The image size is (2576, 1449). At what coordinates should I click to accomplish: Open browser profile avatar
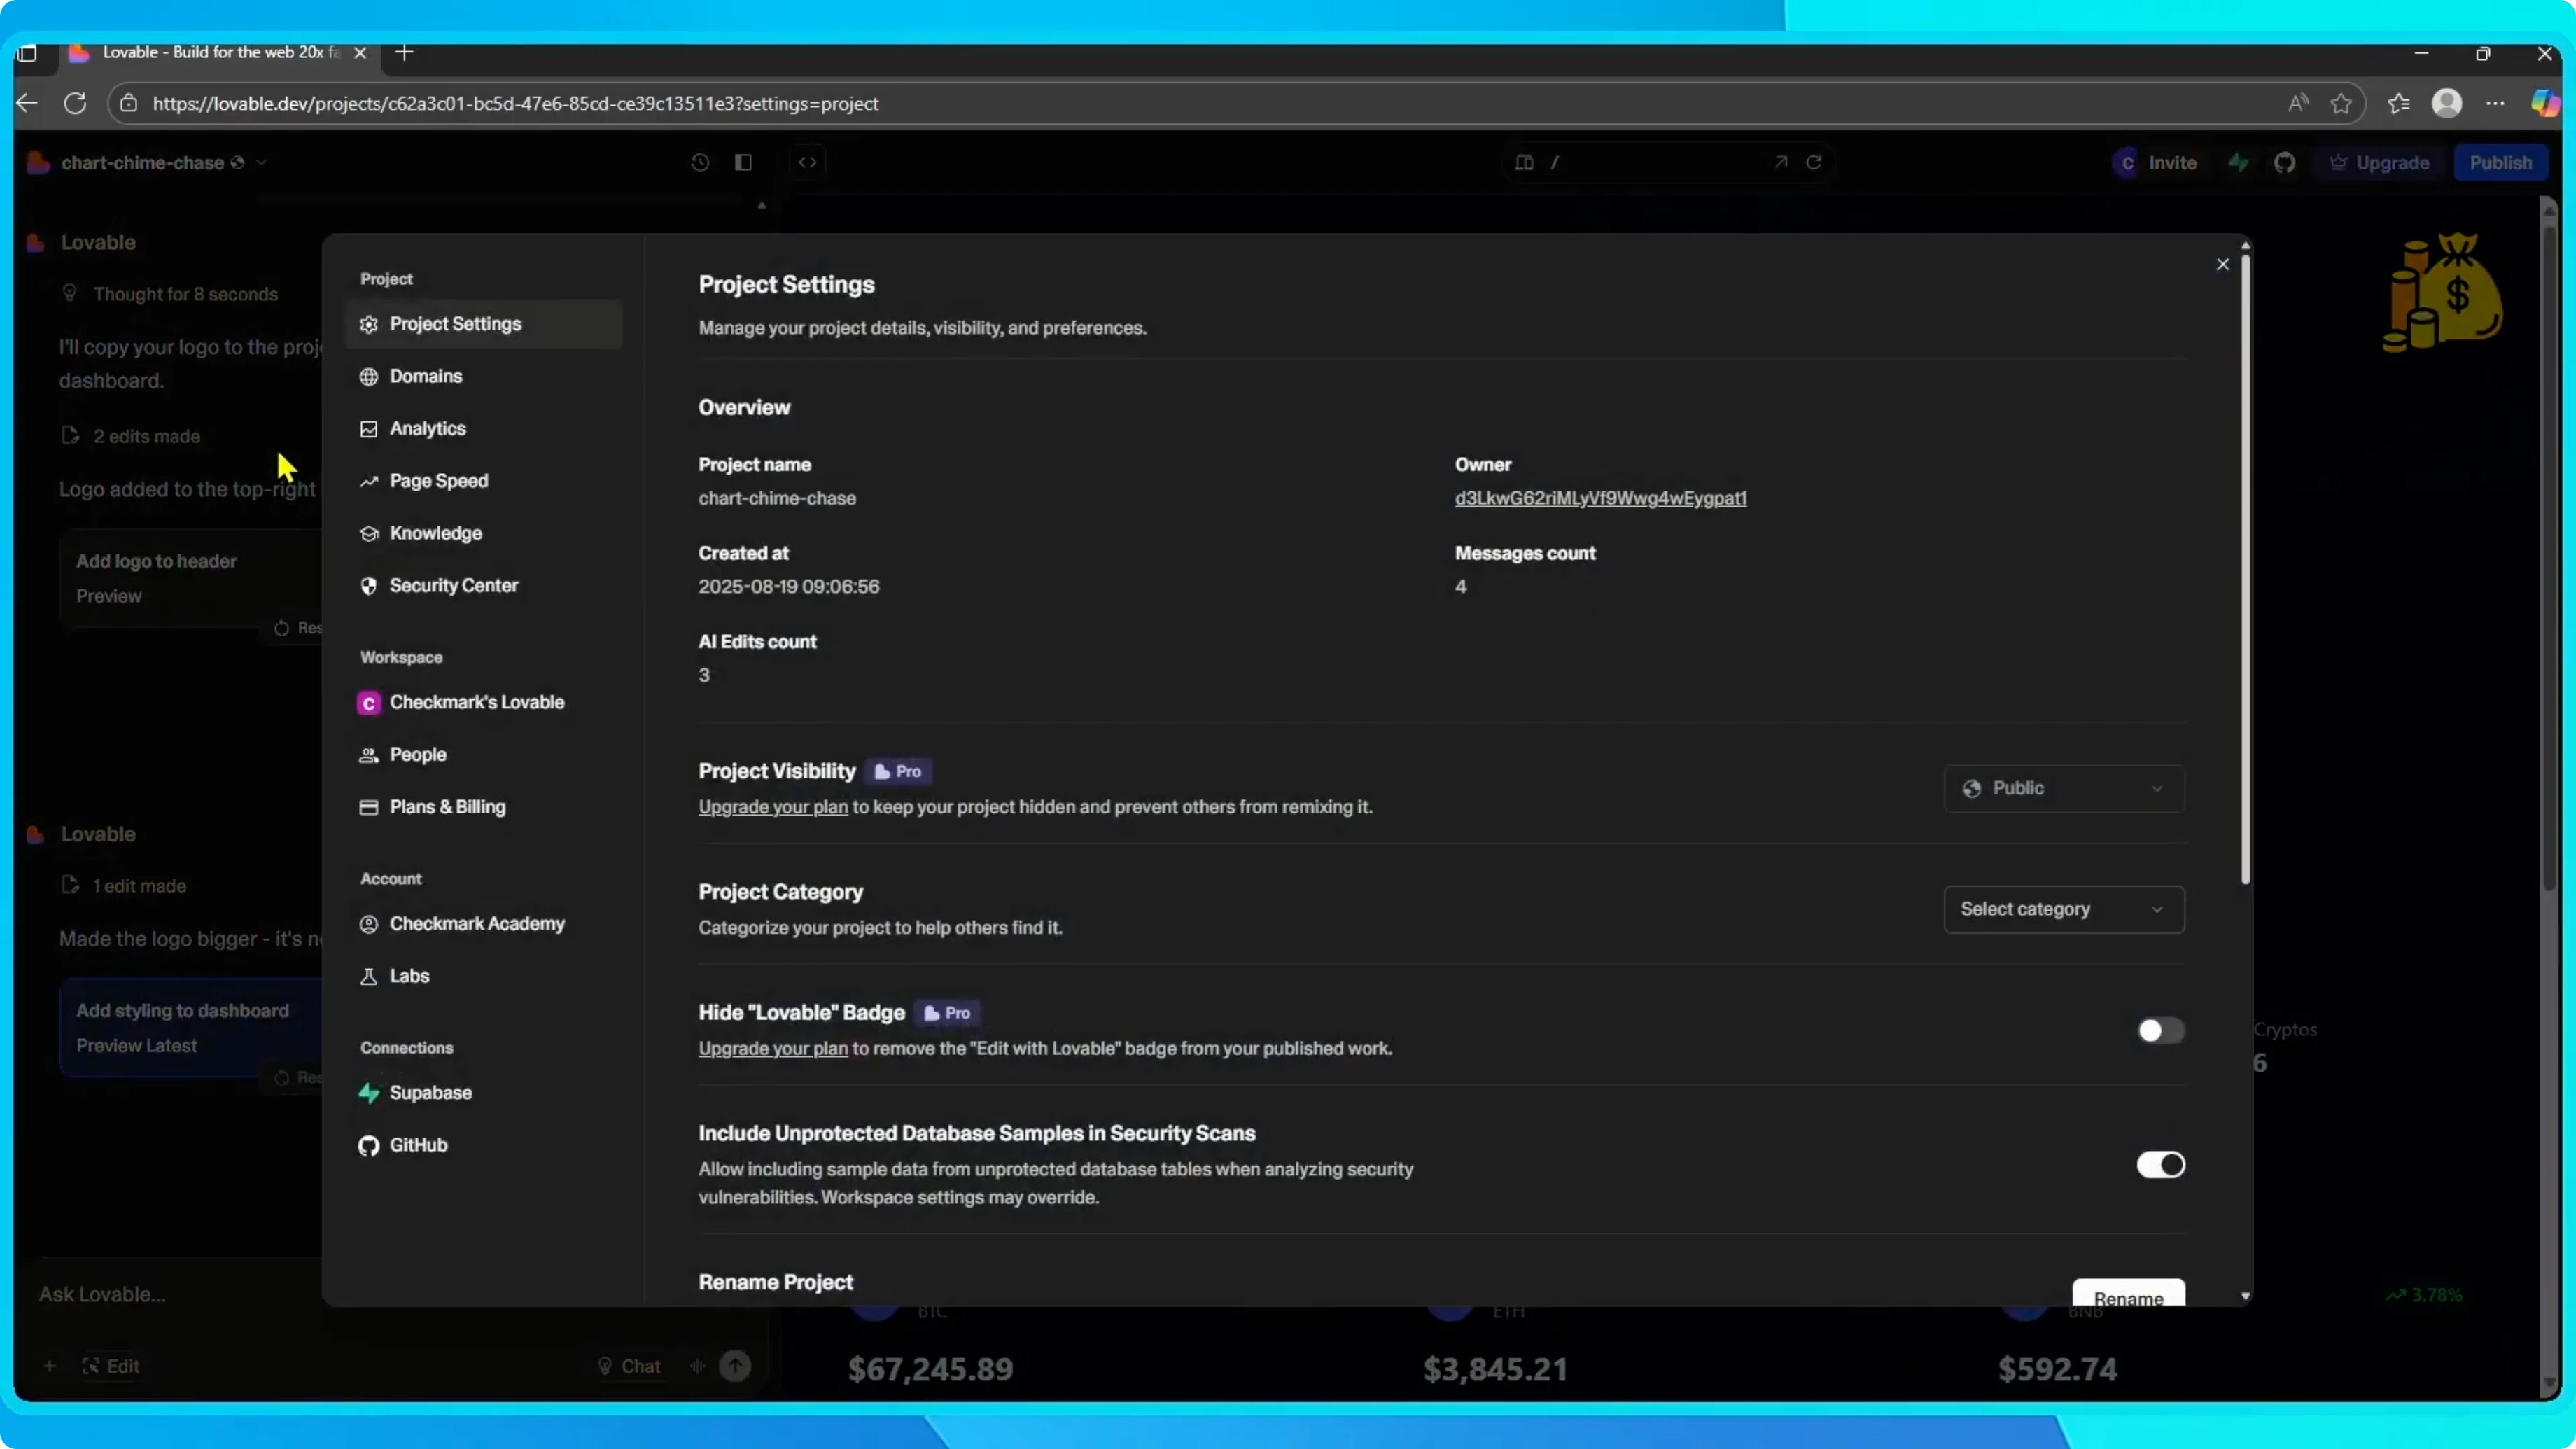coord(2447,103)
